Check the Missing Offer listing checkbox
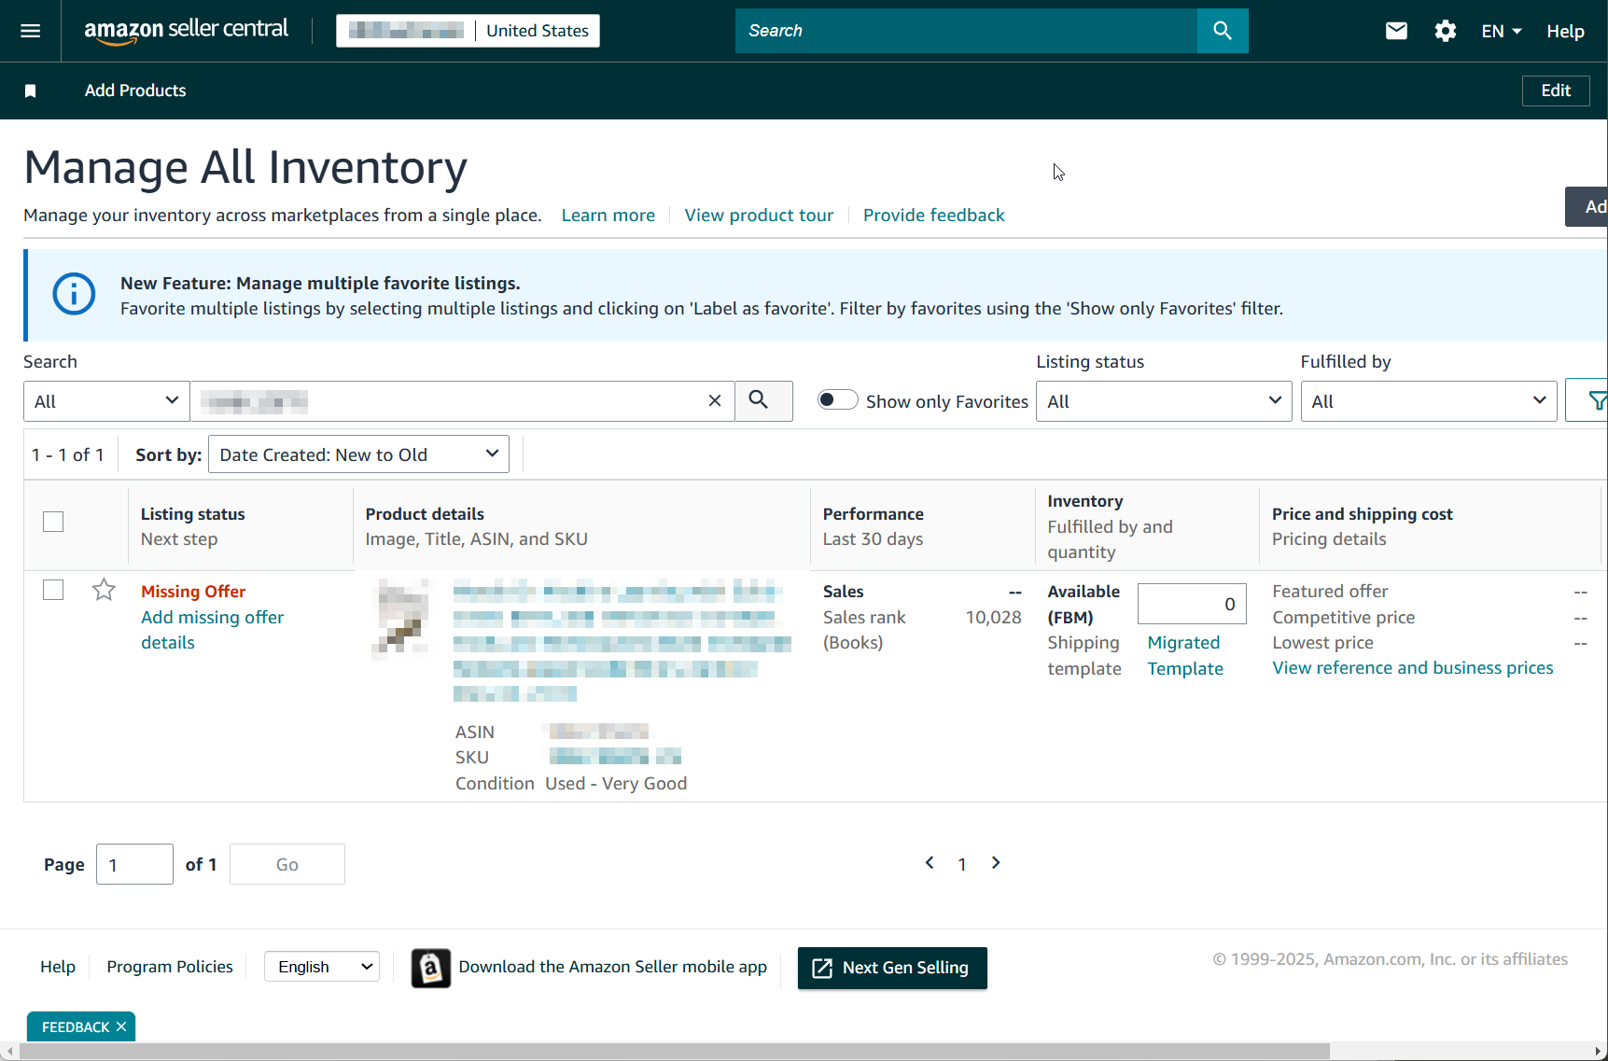1608x1061 pixels. coord(53,590)
